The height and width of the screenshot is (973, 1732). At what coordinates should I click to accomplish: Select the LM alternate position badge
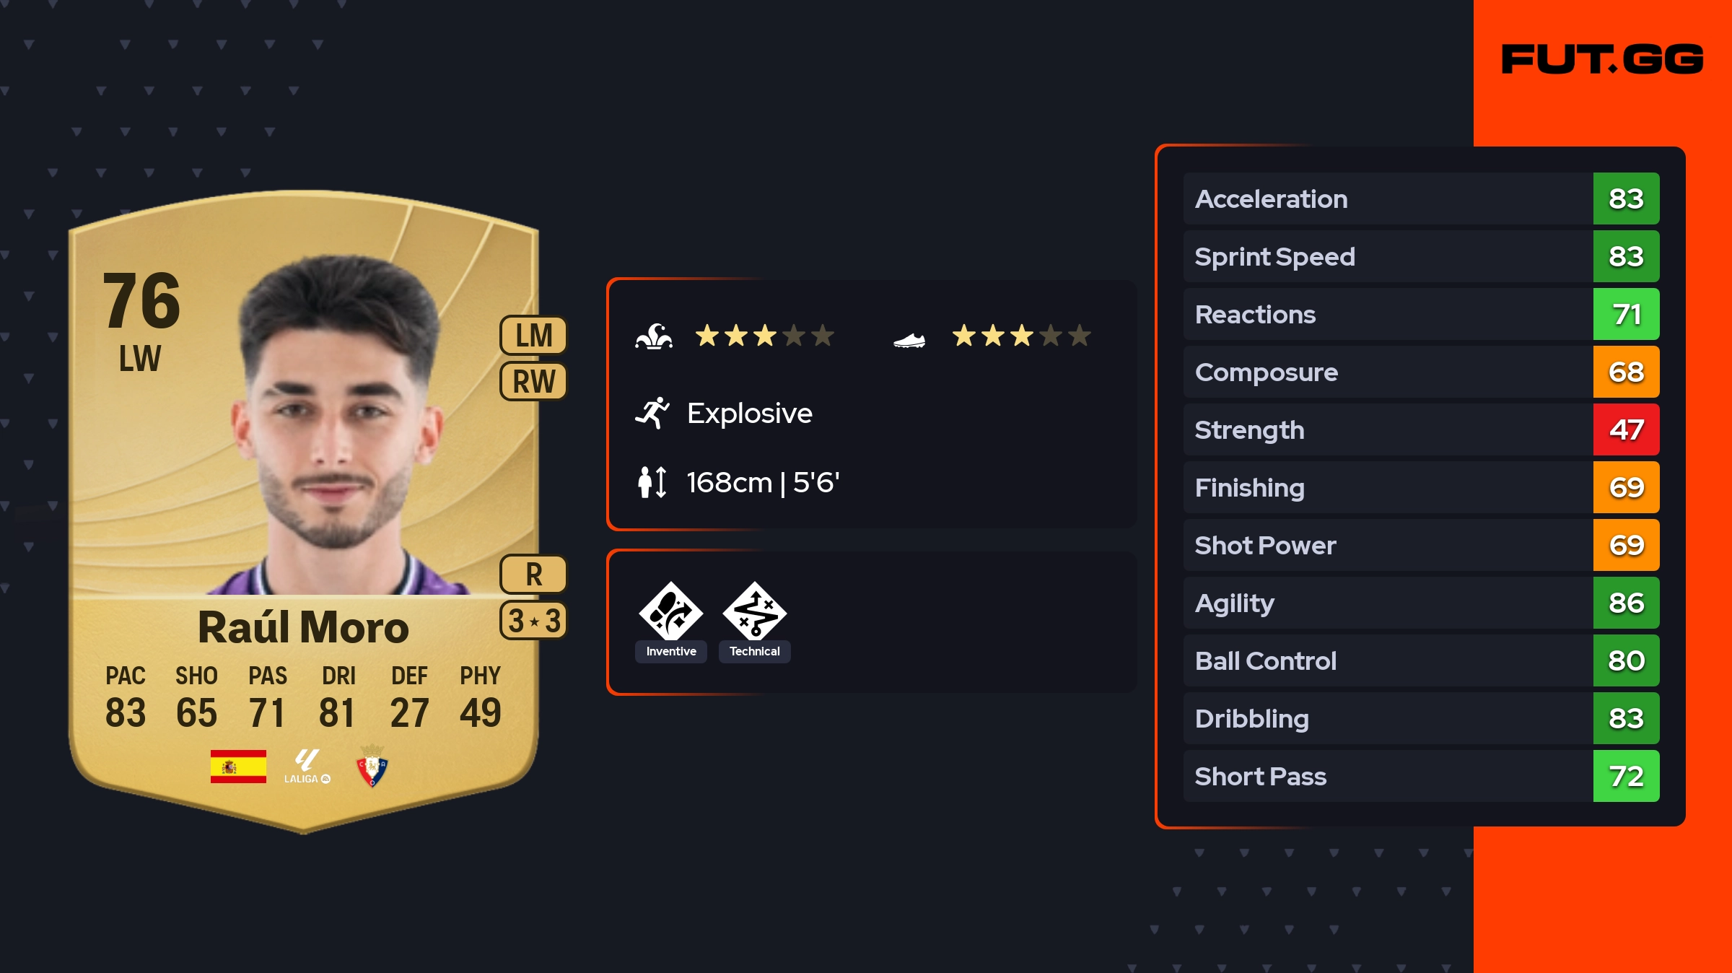534,336
